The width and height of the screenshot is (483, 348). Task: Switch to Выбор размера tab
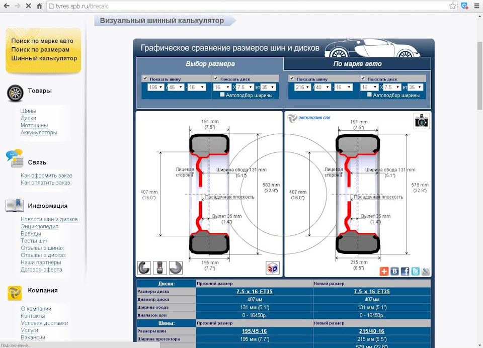point(210,64)
